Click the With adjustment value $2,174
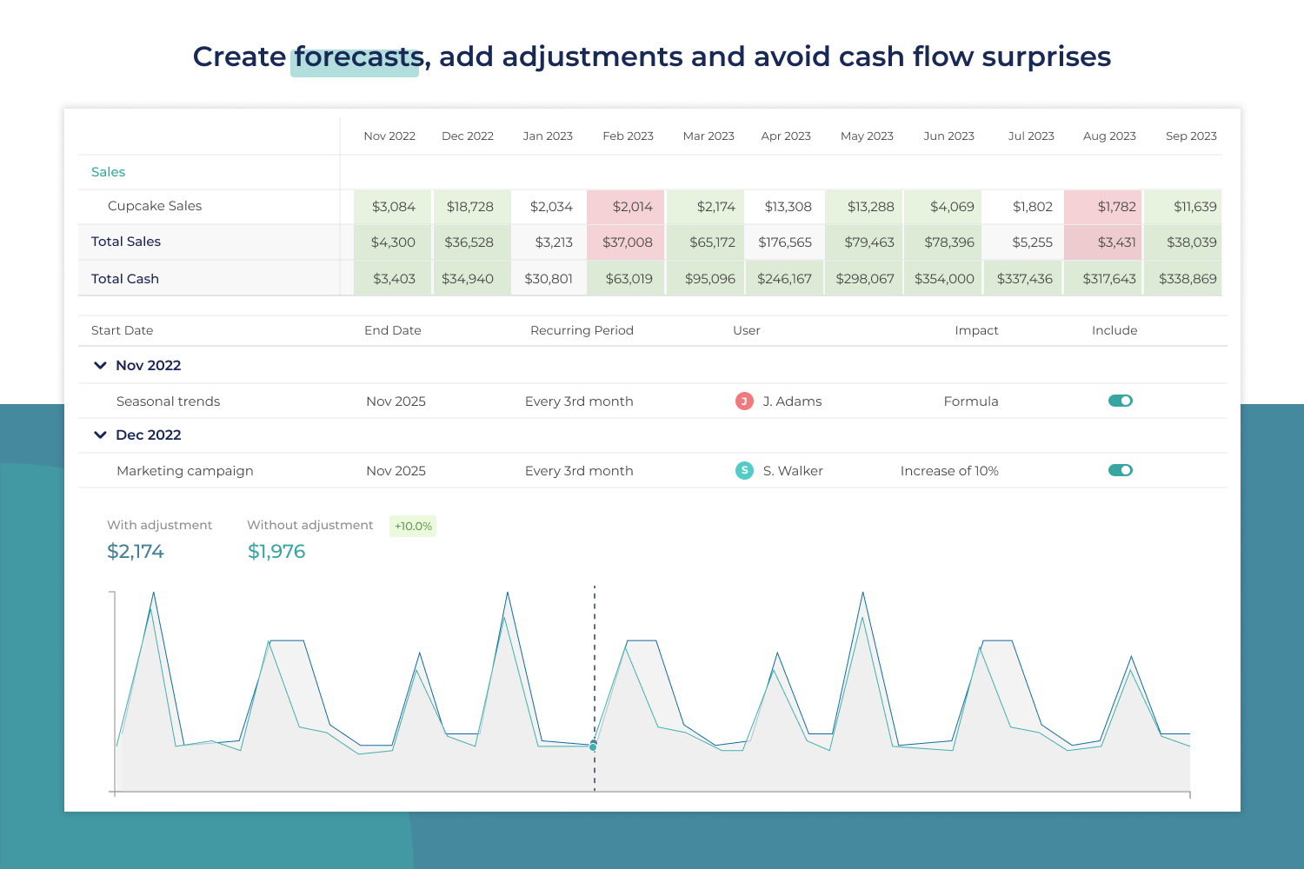 point(136,552)
